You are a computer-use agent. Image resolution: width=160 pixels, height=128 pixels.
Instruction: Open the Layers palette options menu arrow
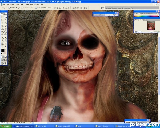pos(149,122)
